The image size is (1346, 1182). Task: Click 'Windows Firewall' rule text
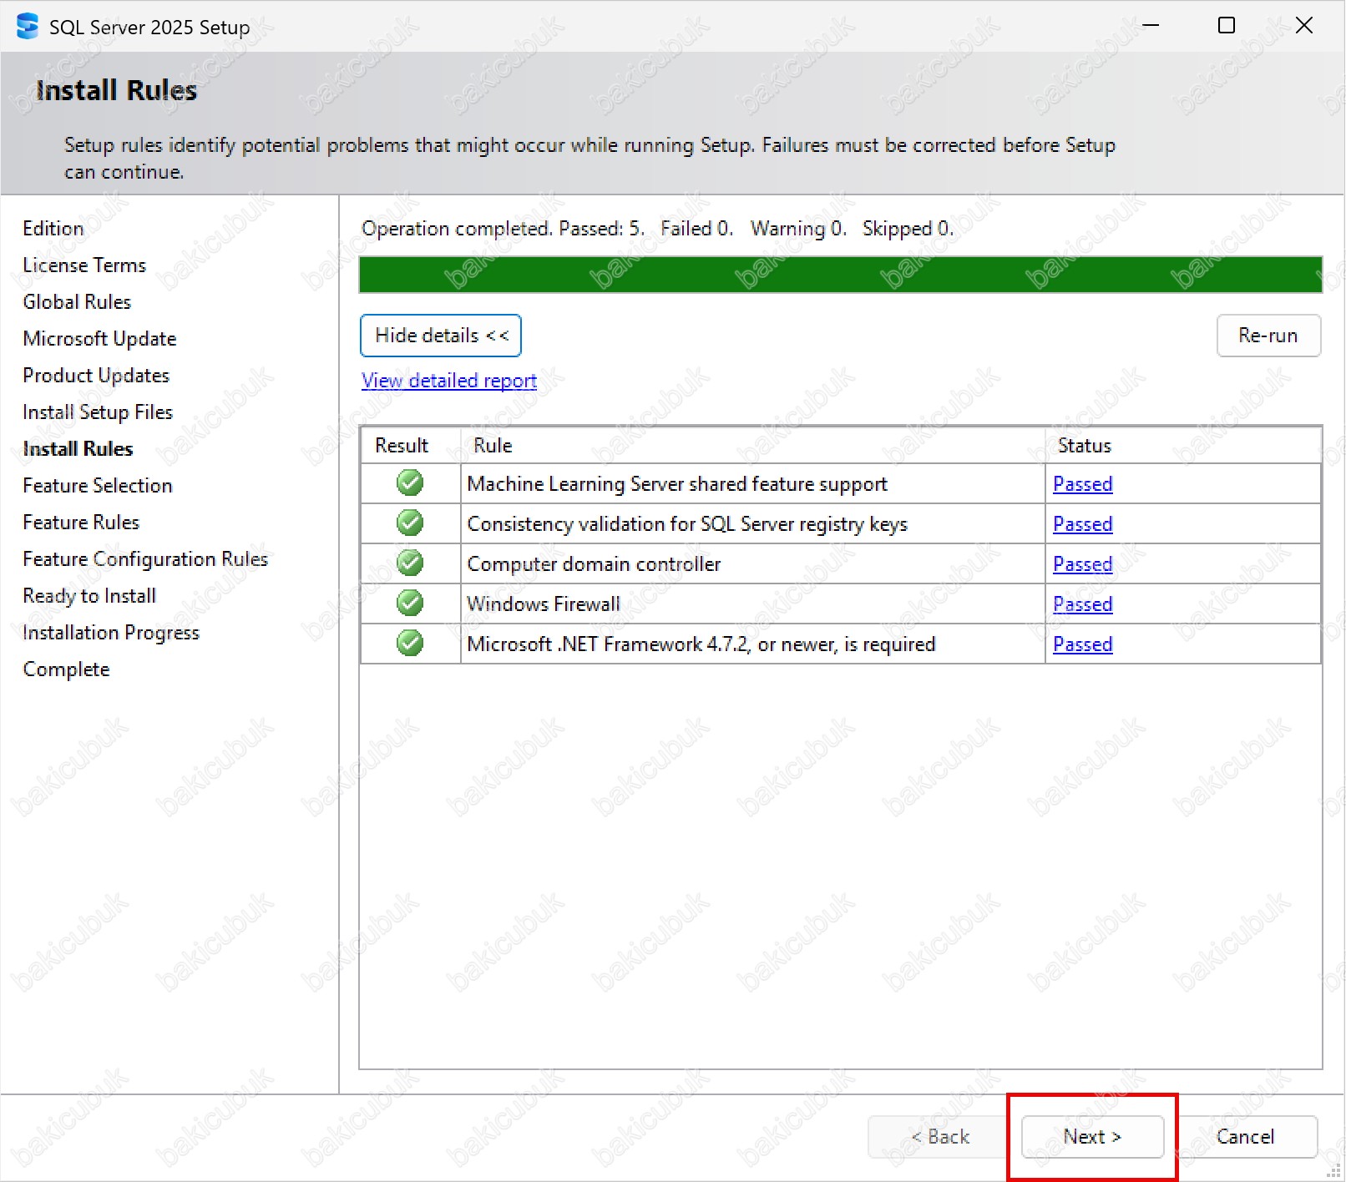(544, 604)
